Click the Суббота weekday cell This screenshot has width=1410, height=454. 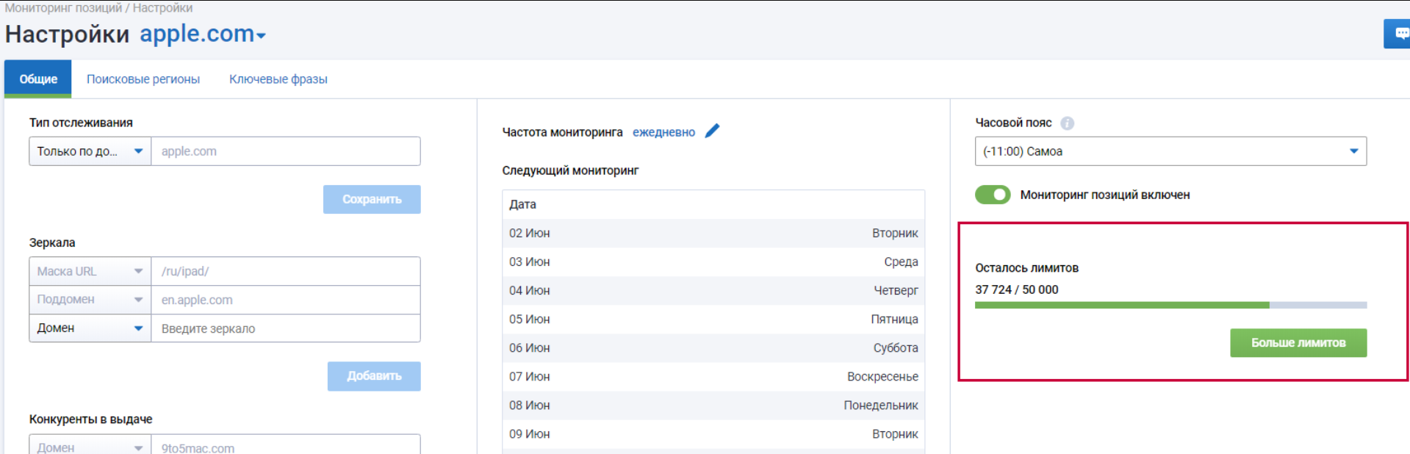(x=896, y=347)
